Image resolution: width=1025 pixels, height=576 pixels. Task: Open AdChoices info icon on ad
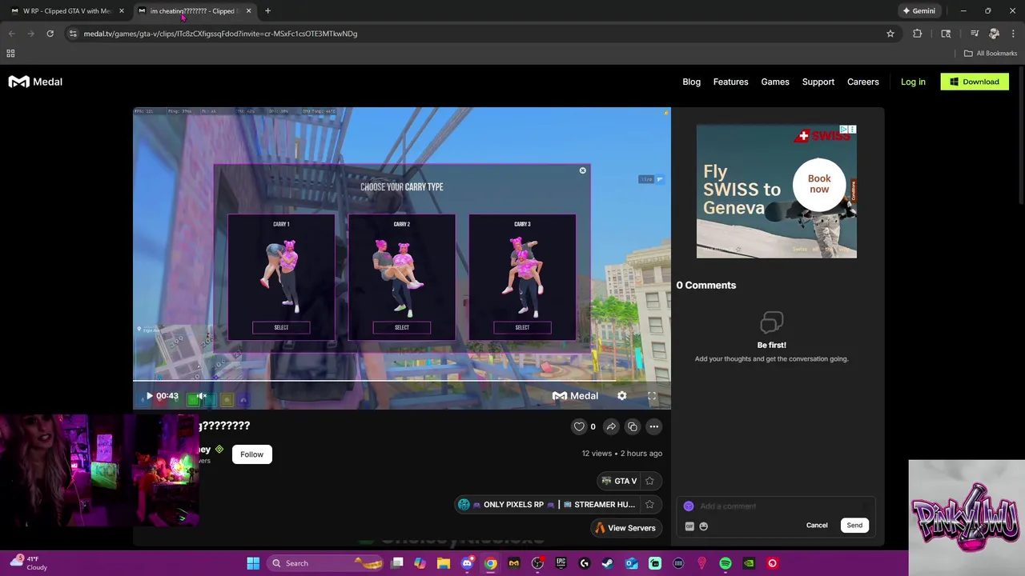[844, 129]
